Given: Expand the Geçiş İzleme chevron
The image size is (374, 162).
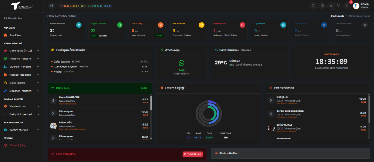Looking at the screenshot, I should tap(38, 83).
